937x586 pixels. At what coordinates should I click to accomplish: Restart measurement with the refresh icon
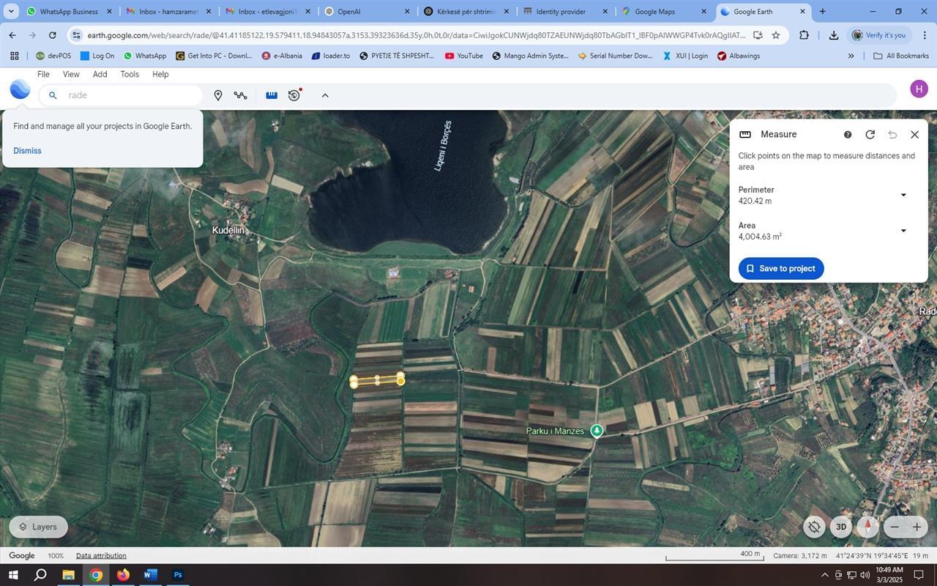(870, 134)
